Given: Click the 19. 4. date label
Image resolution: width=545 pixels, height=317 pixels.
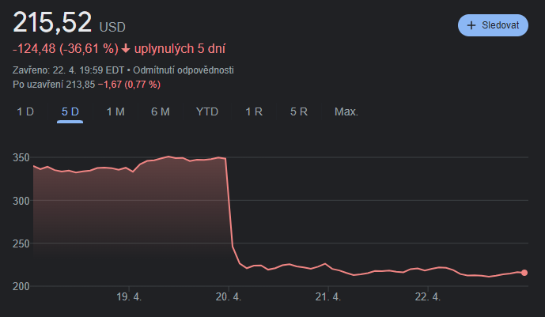Looking at the screenshot, I should (128, 297).
